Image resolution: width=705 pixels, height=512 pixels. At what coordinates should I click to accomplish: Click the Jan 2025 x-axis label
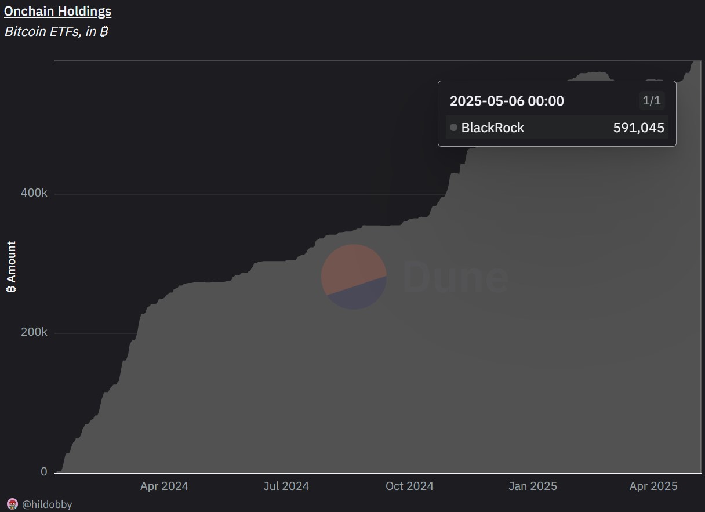click(533, 486)
